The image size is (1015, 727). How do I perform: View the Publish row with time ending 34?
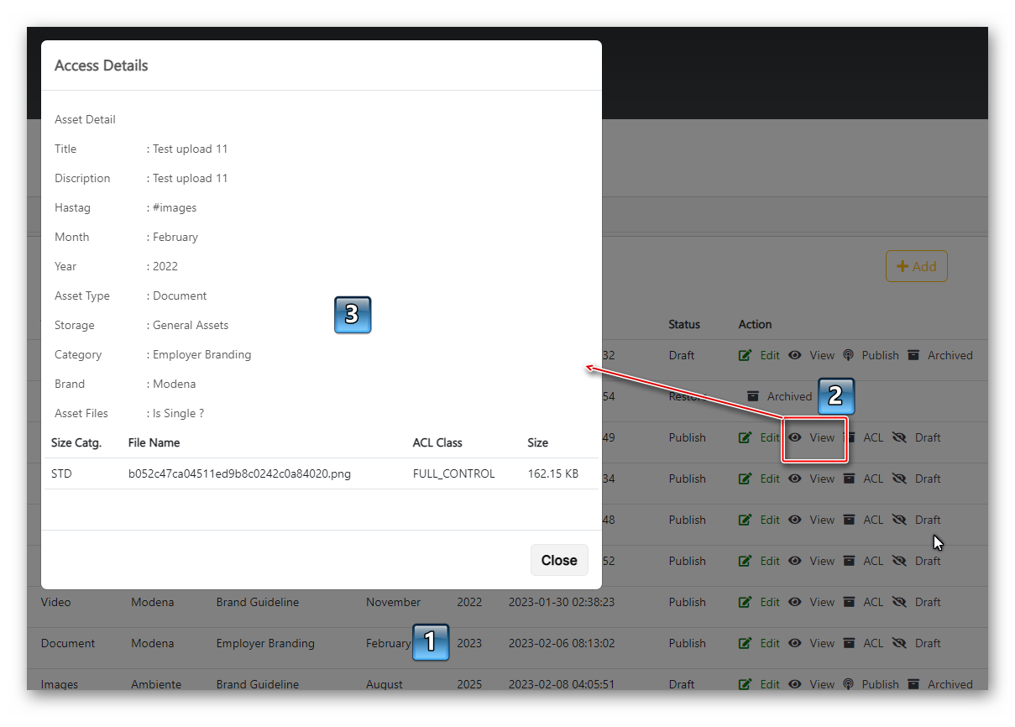point(811,479)
